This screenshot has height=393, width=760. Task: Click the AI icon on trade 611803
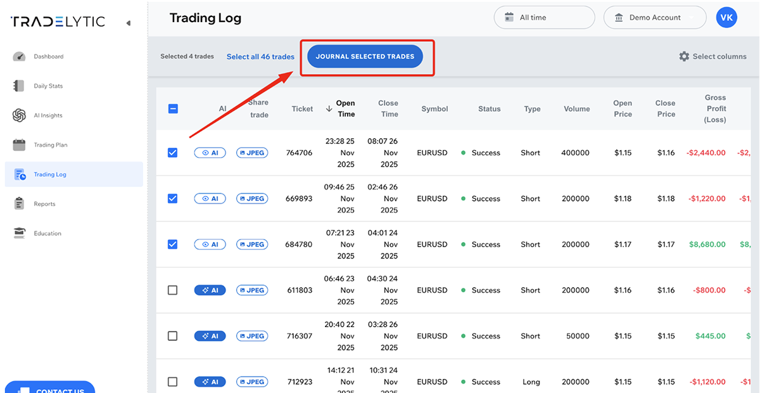tap(210, 290)
